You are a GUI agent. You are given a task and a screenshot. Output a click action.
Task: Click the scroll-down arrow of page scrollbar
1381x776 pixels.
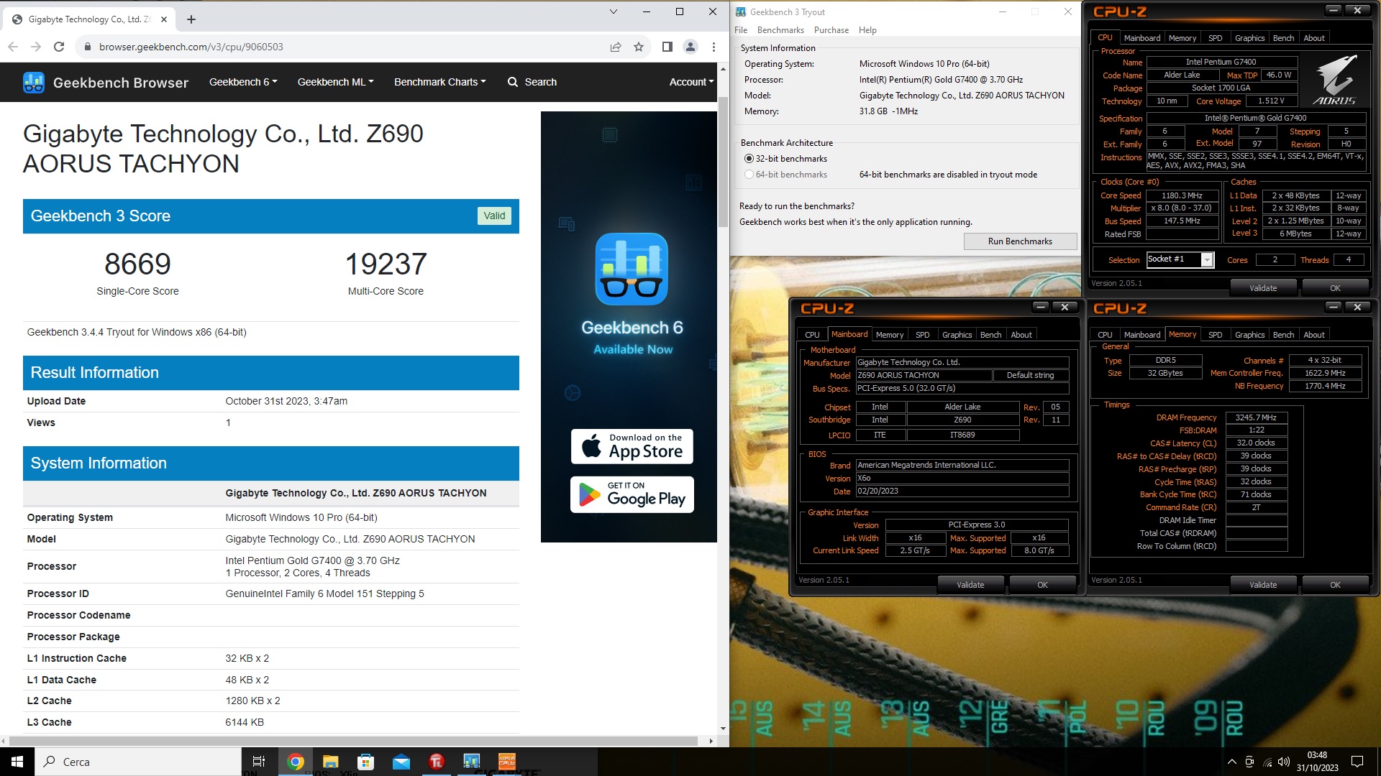723,729
